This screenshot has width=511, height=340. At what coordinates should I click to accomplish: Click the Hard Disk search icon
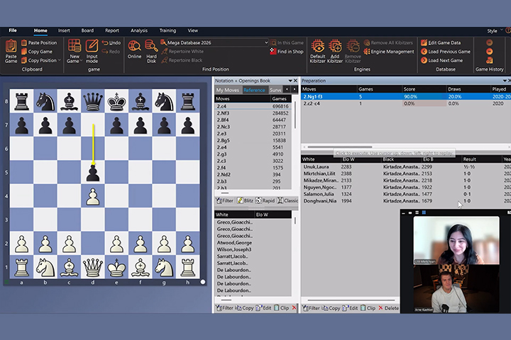(151, 50)
